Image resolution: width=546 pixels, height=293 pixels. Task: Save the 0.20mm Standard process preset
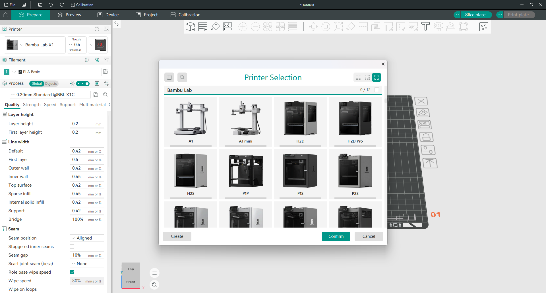96,95
